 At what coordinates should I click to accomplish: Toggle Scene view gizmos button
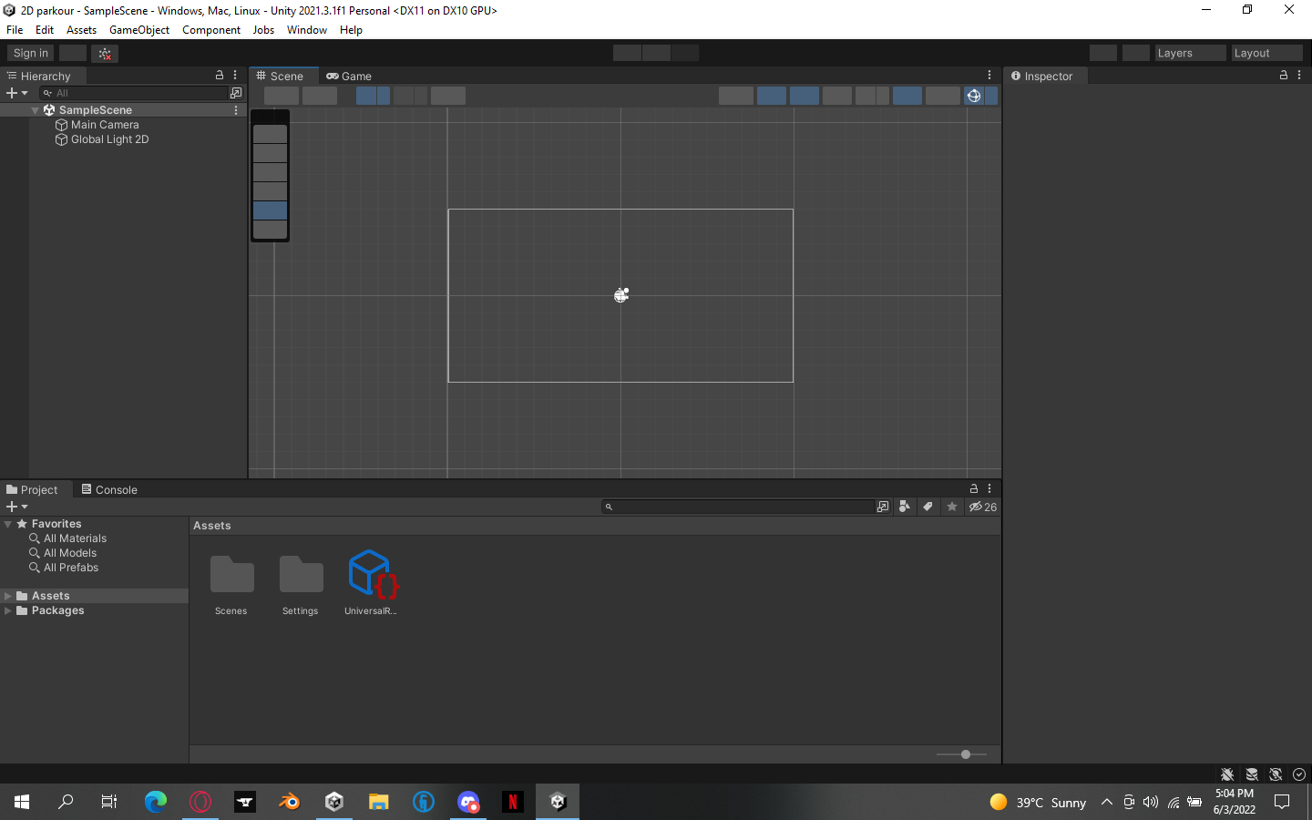click(x=974, y=96)
